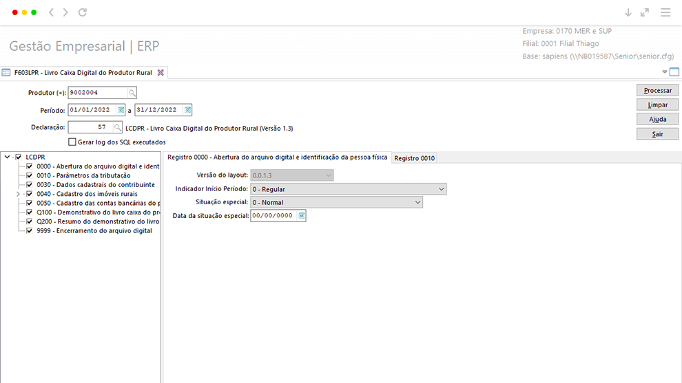Open the start date calendar picker icon
682x383 pixels.
[x=121, y=110]
